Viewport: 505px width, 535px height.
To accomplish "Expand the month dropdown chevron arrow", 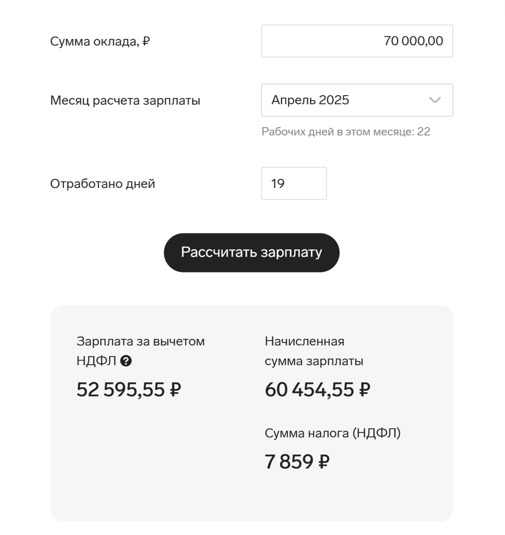I will click(x=435, y=100).
